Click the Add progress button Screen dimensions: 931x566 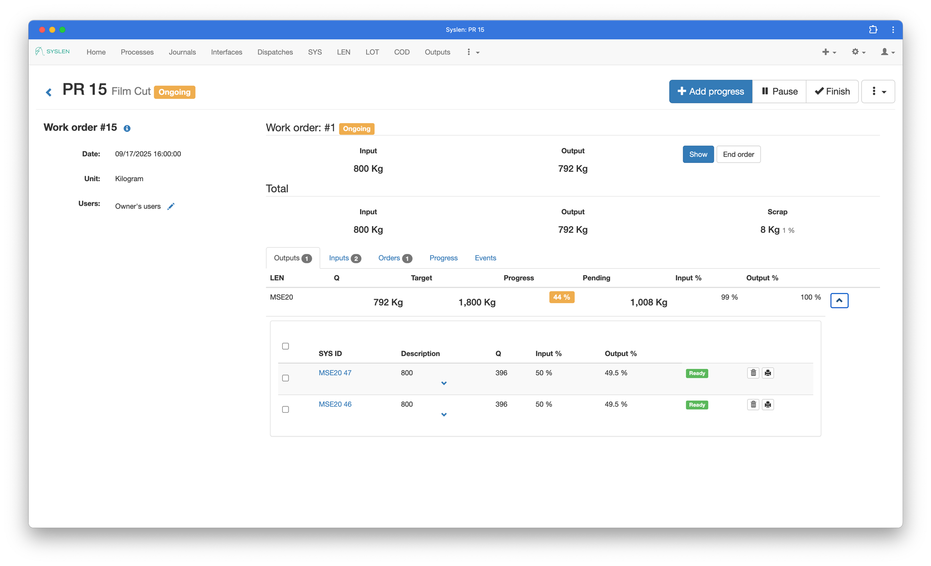(710, 91)
